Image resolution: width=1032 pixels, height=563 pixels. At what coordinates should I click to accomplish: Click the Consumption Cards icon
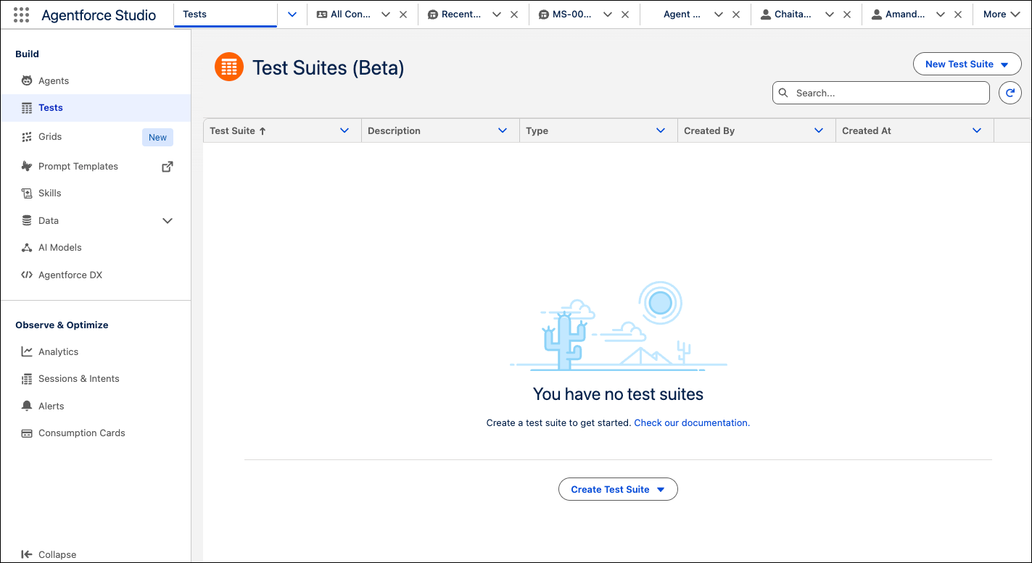27,433
